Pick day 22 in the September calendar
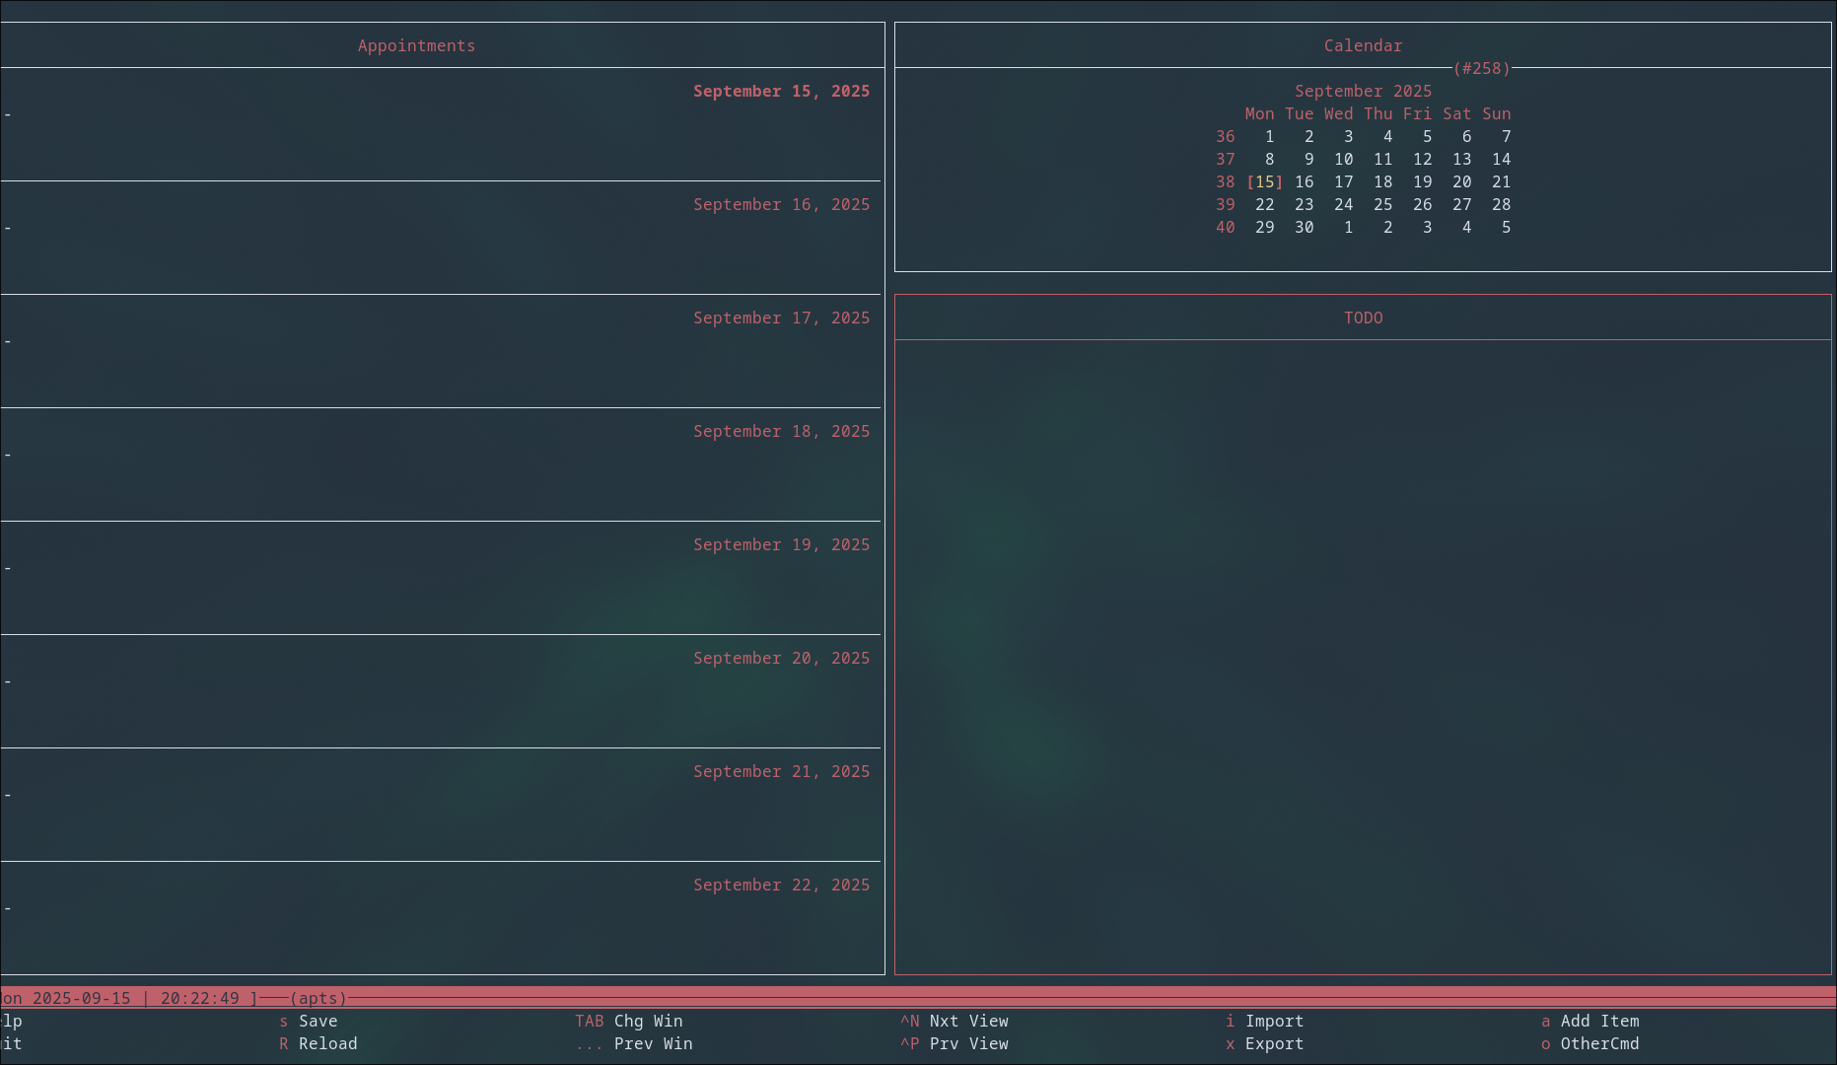The height and width of the screenshot is (1065, 1837). (1264, 205)
